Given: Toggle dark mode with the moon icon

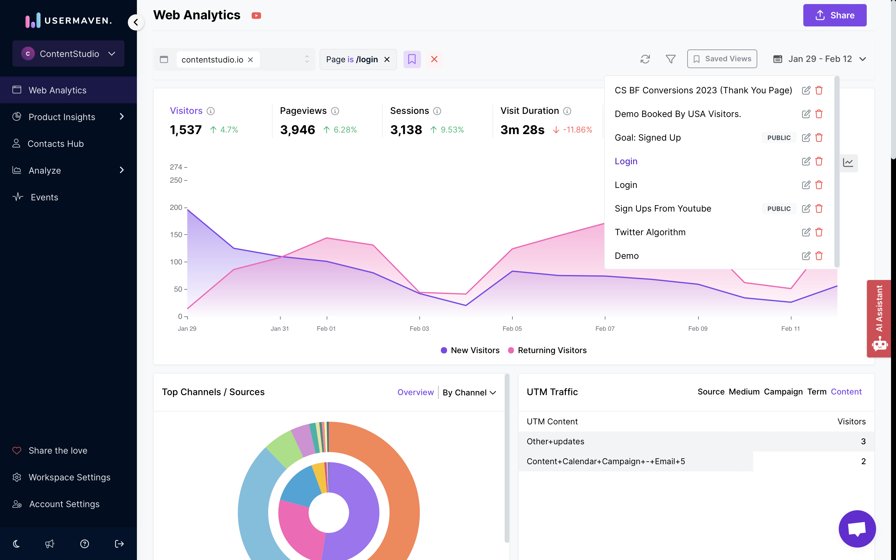Looking at the screenshot, I should 16,544.
